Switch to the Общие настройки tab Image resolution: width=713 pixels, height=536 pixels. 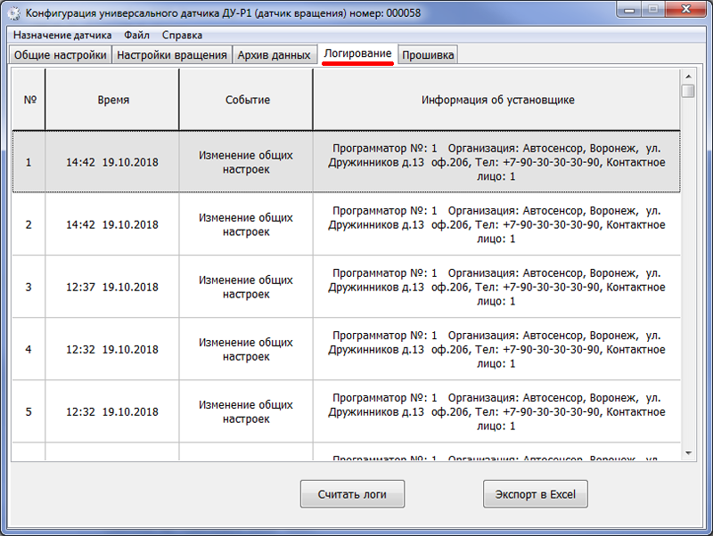coord(60,55)
